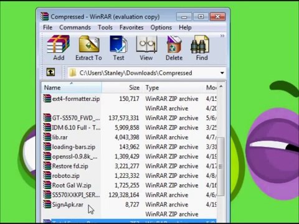Click the scrollbar up arrow
Viewport: 299px width, 224px height.
click(x=221, y=86)
